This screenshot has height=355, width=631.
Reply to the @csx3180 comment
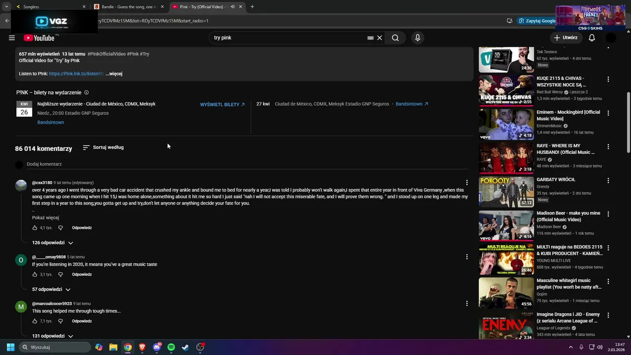(x=82, y=228)
